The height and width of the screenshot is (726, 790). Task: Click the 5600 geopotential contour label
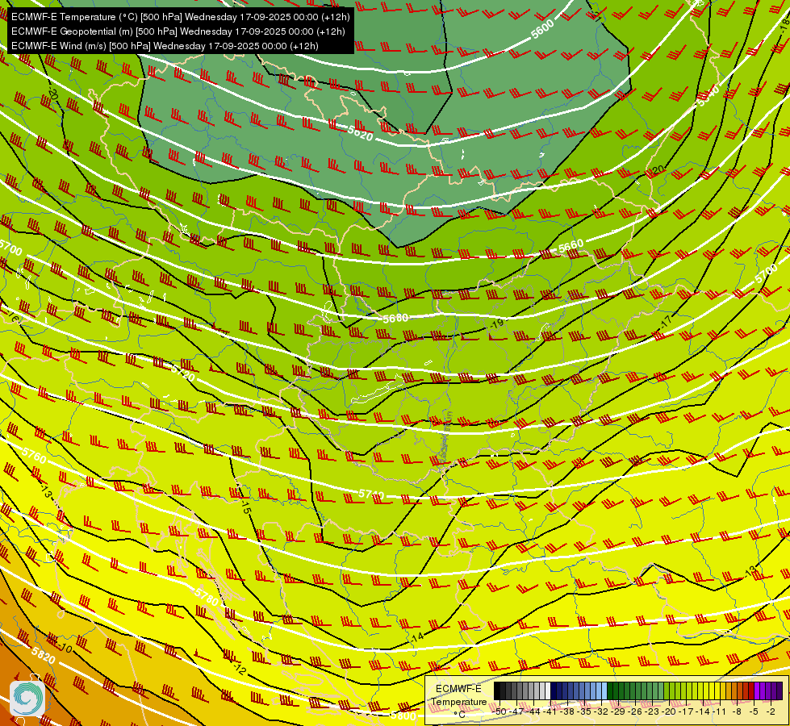pyautogui.click(x=542, y=30)
